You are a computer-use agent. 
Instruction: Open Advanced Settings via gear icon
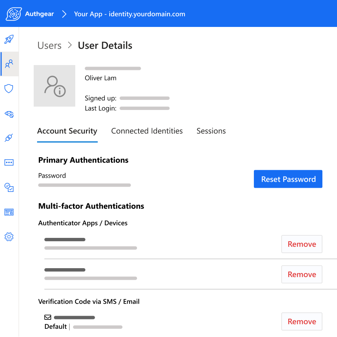tap(9, 236)
